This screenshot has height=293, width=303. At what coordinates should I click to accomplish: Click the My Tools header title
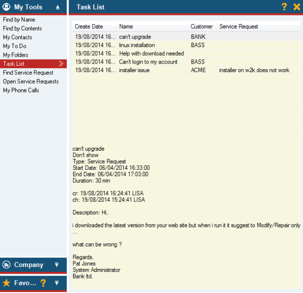click(28, 7)
